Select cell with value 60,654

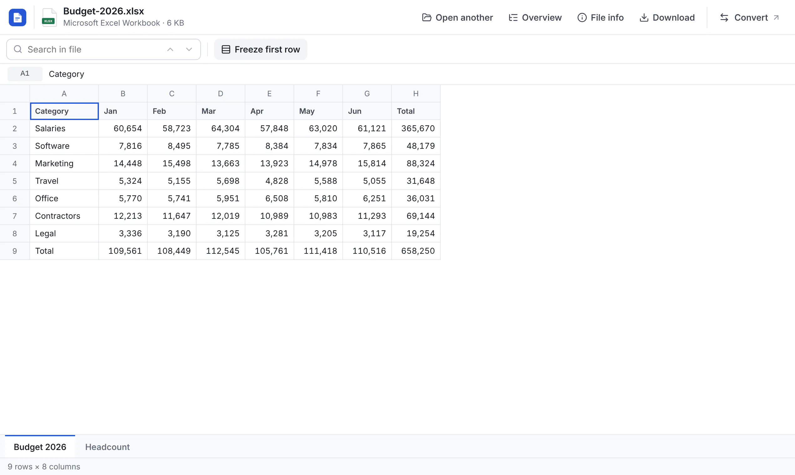click(x=123, y=128)
